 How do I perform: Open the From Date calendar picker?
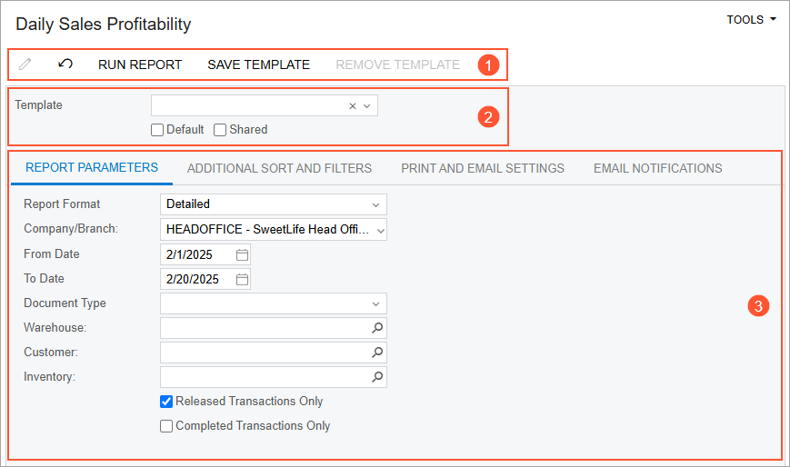(242, 254)
